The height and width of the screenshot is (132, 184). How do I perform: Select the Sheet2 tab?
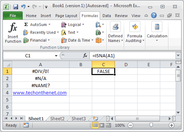coord(57,118)
